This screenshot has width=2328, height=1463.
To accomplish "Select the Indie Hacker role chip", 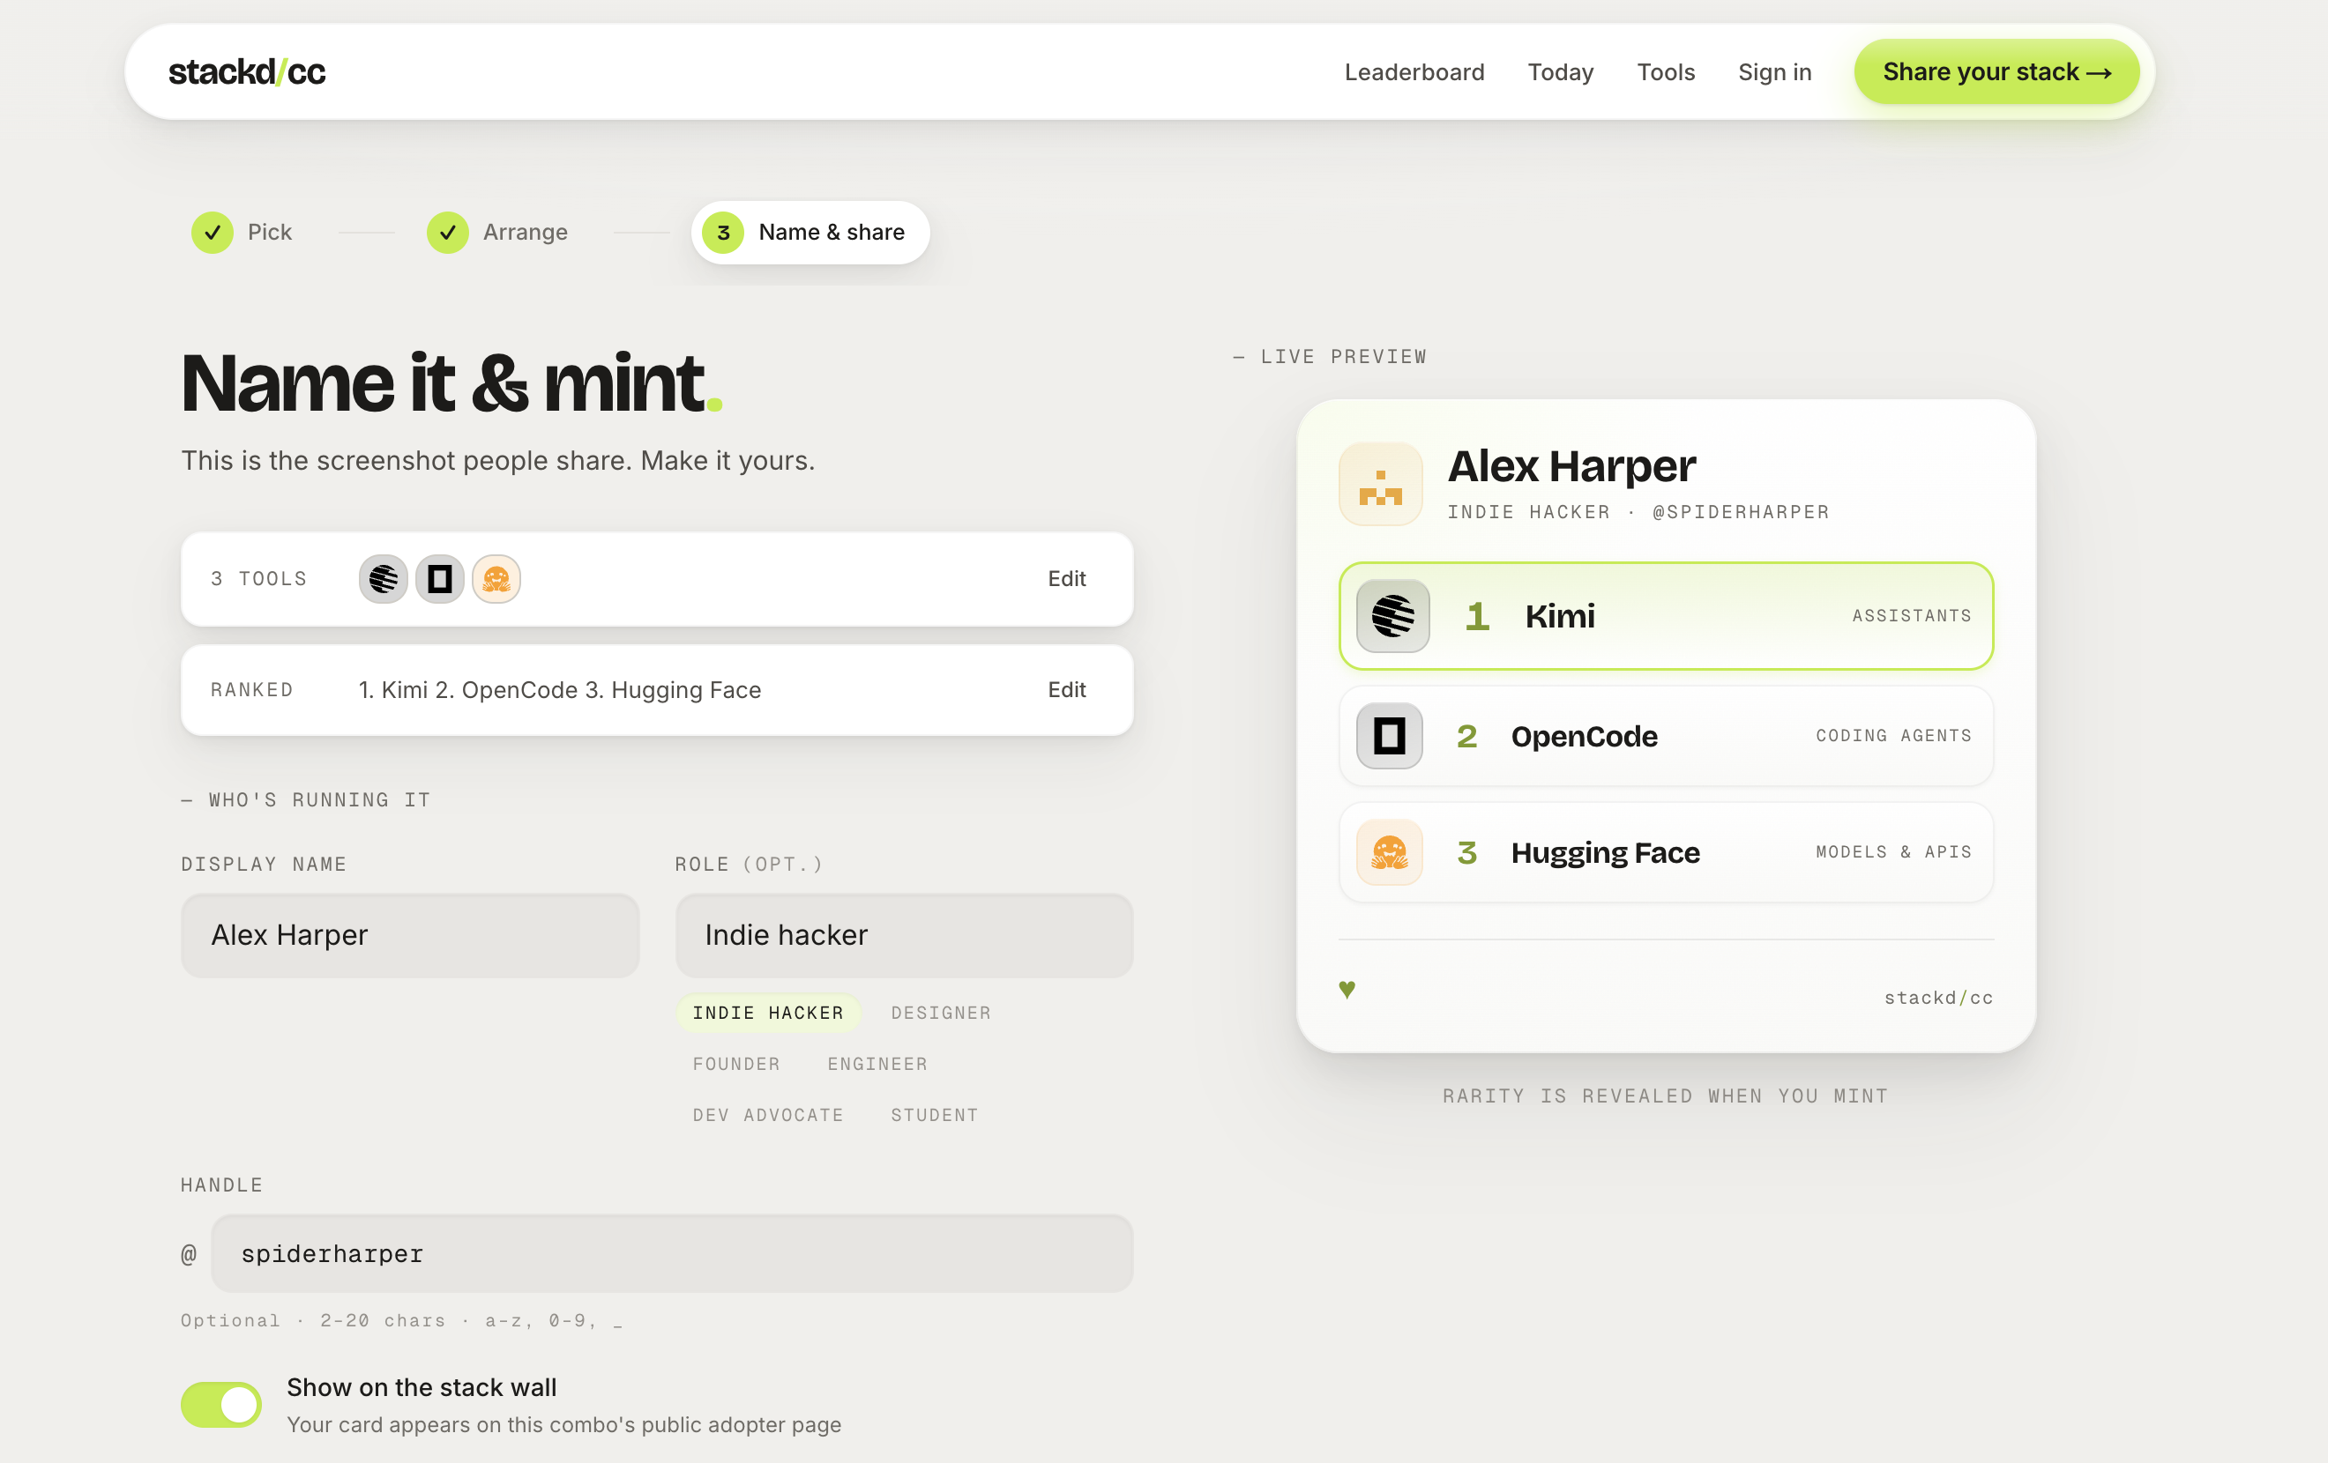I will click(x=767, y=1012).
